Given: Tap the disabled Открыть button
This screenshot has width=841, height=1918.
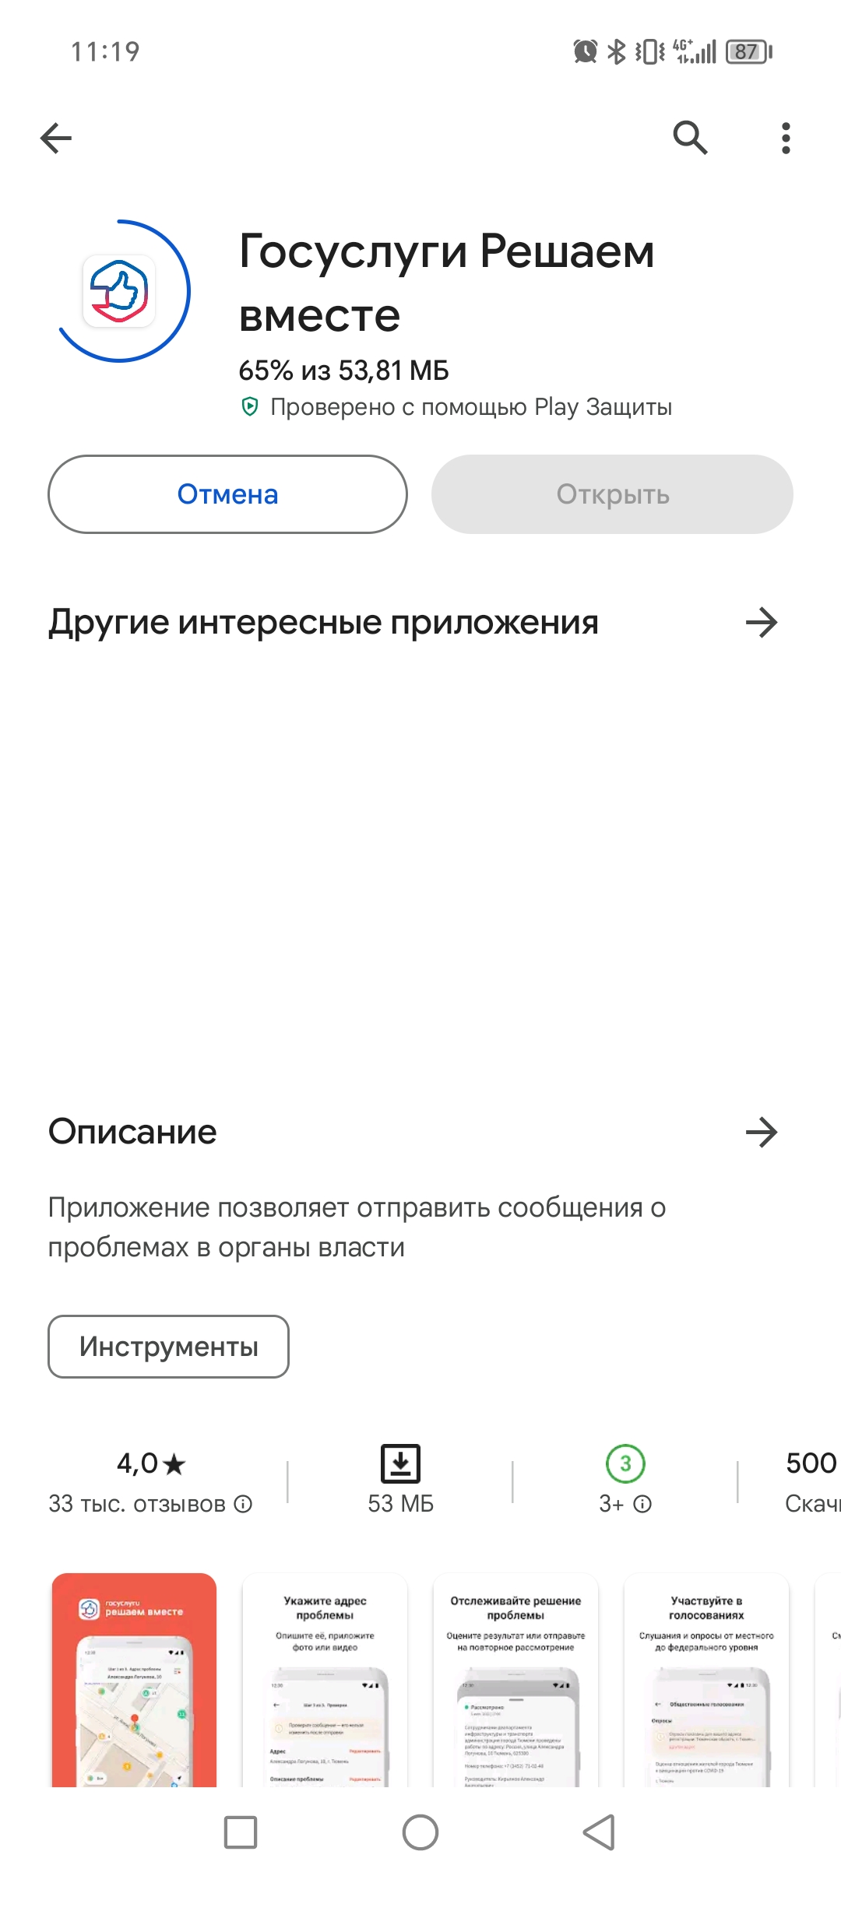Looking at the screenshot, I should pyautogui.click(x=613, y=494).
